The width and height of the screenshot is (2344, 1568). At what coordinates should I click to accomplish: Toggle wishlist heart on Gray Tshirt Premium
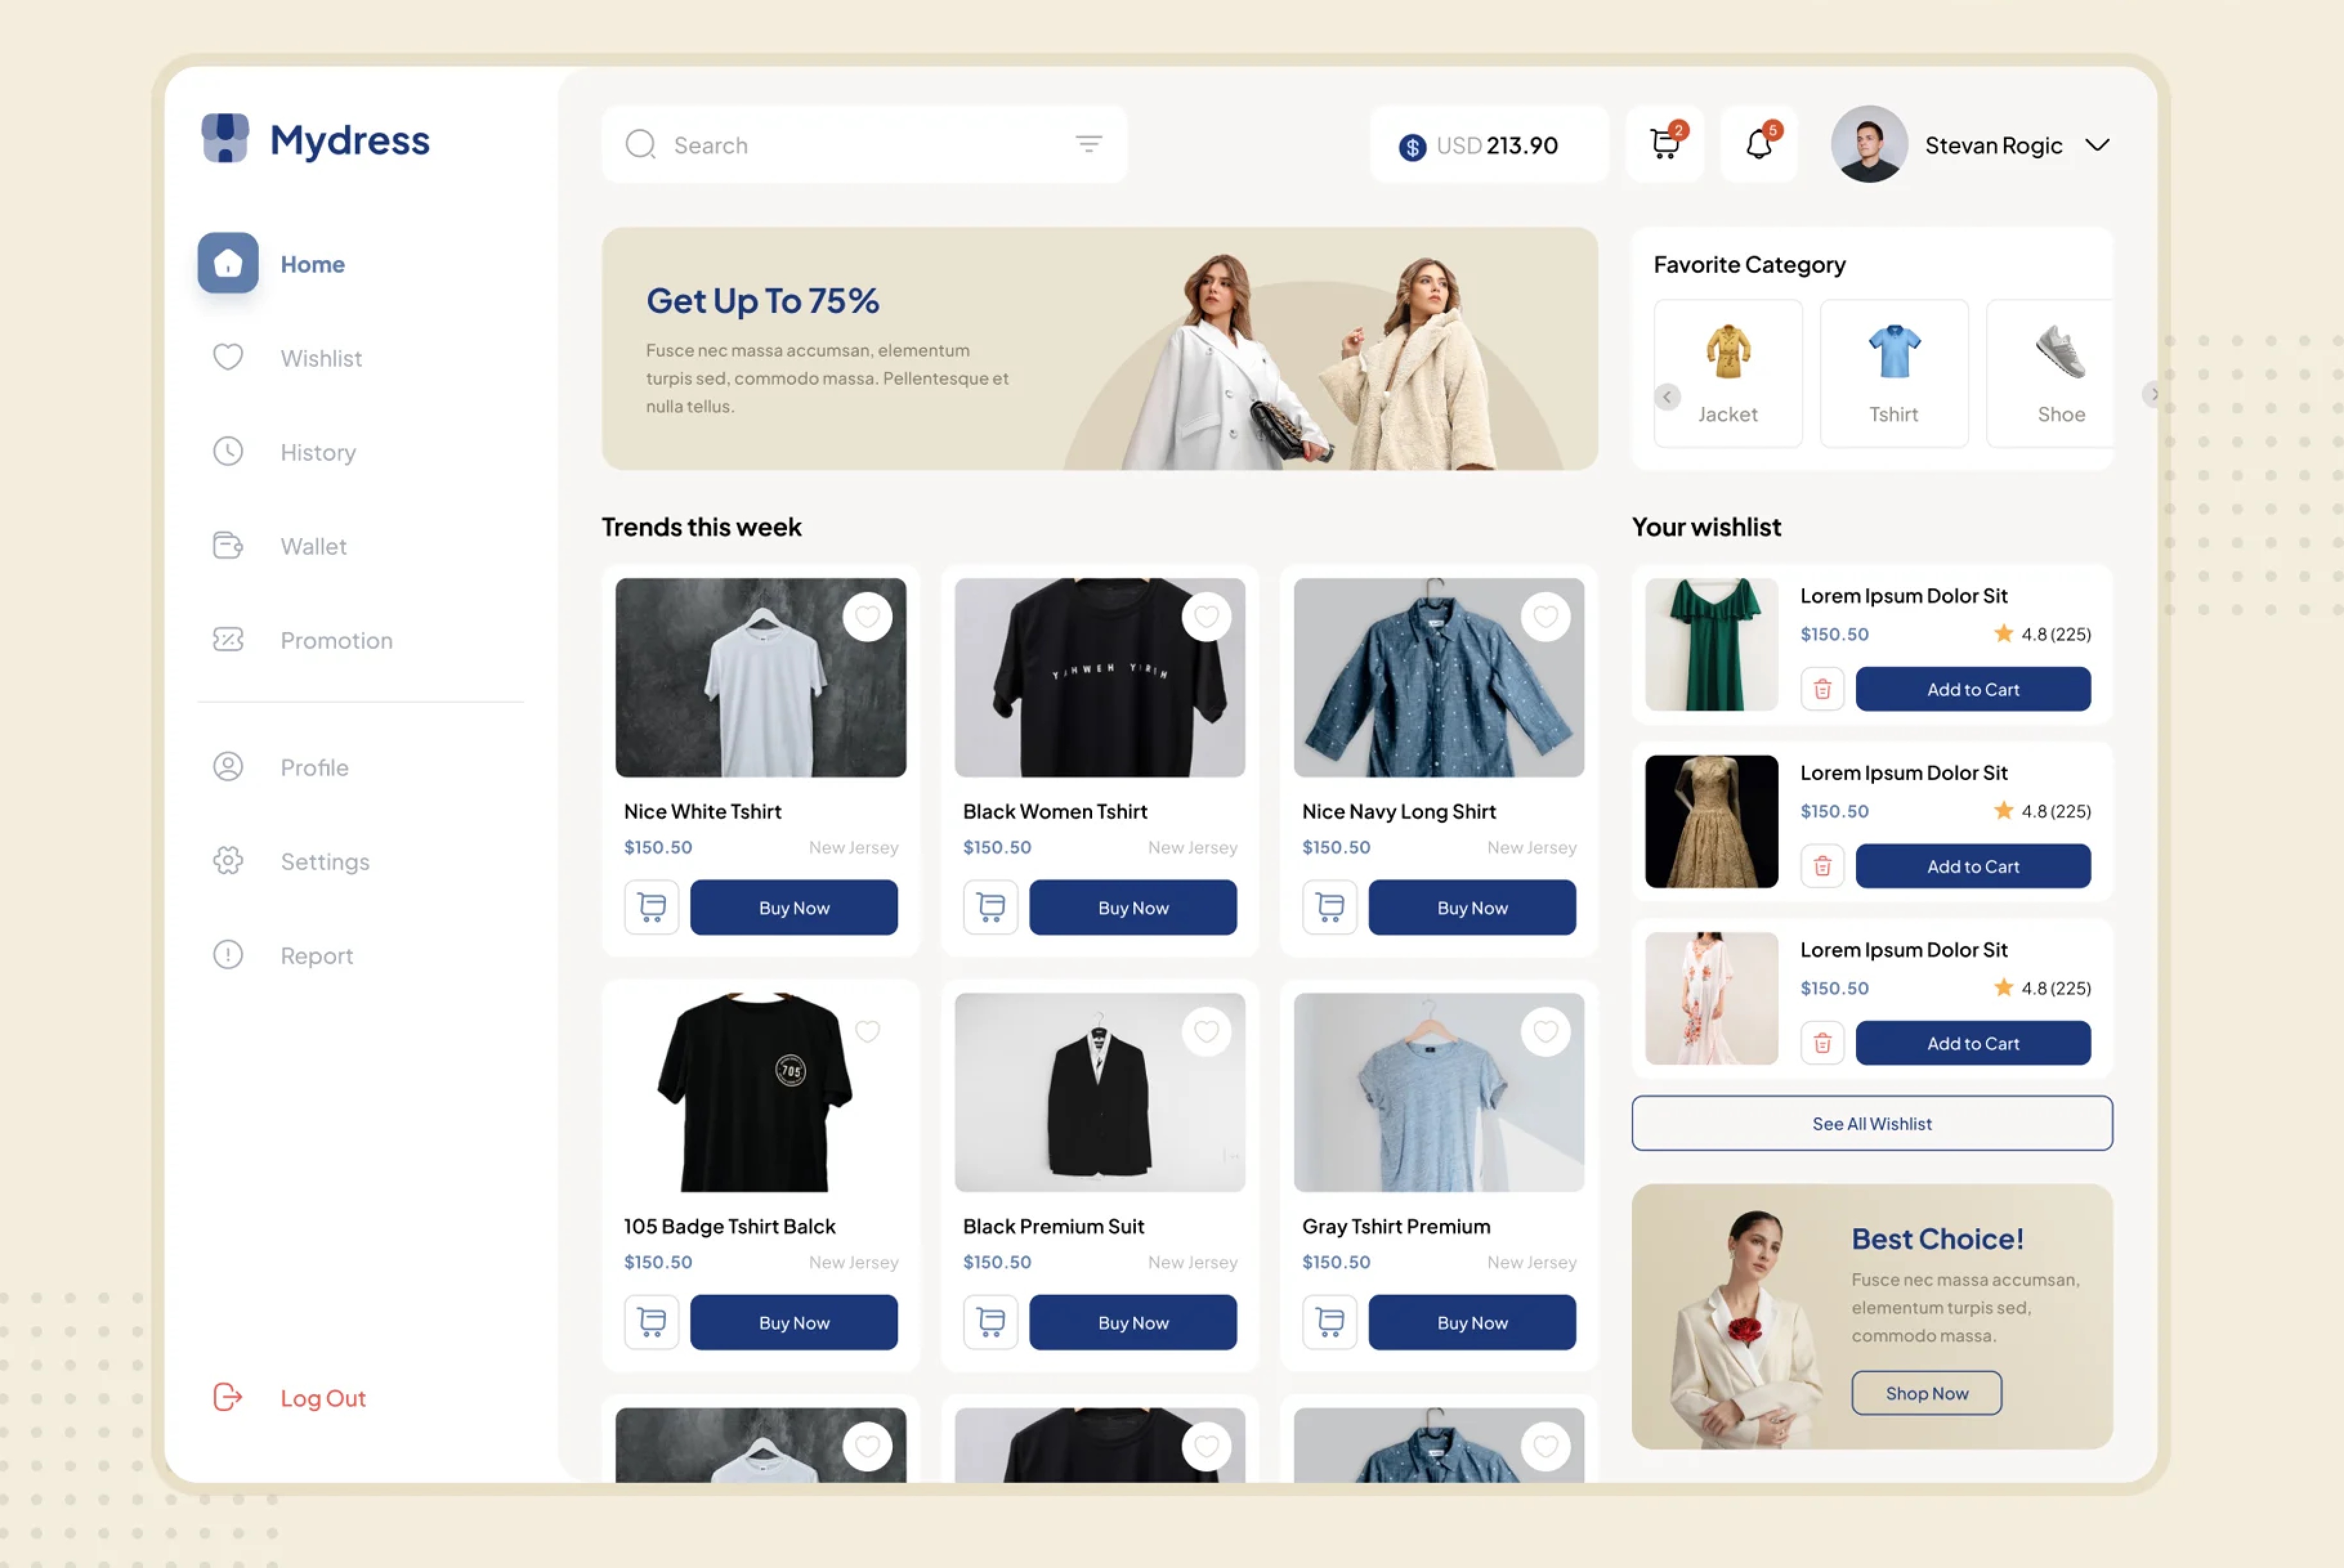pyautogui.click(x=1545, y=1031)
